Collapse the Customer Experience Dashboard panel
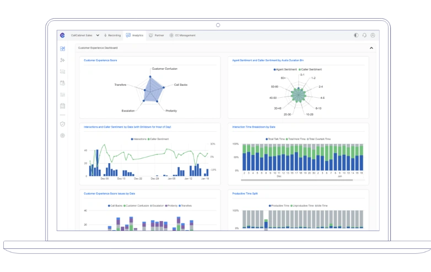431x272 pixels. (371, 48)
